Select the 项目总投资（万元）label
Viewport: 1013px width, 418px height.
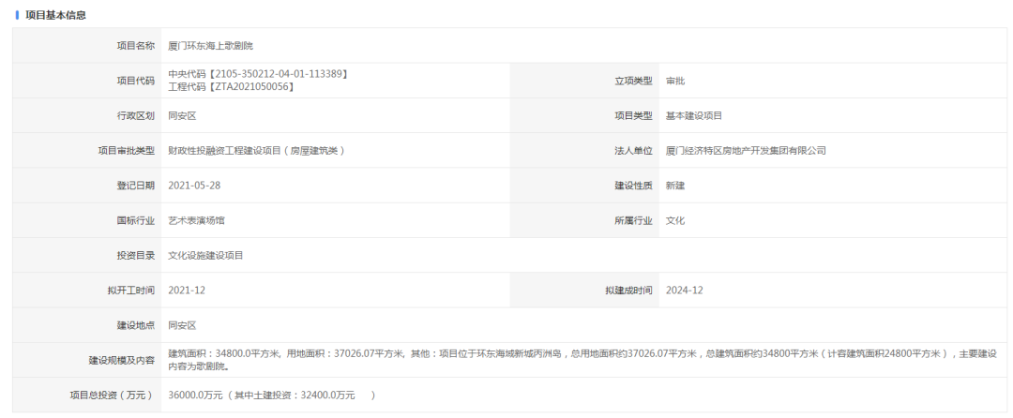pyautogui.click(x=113, y=396)
